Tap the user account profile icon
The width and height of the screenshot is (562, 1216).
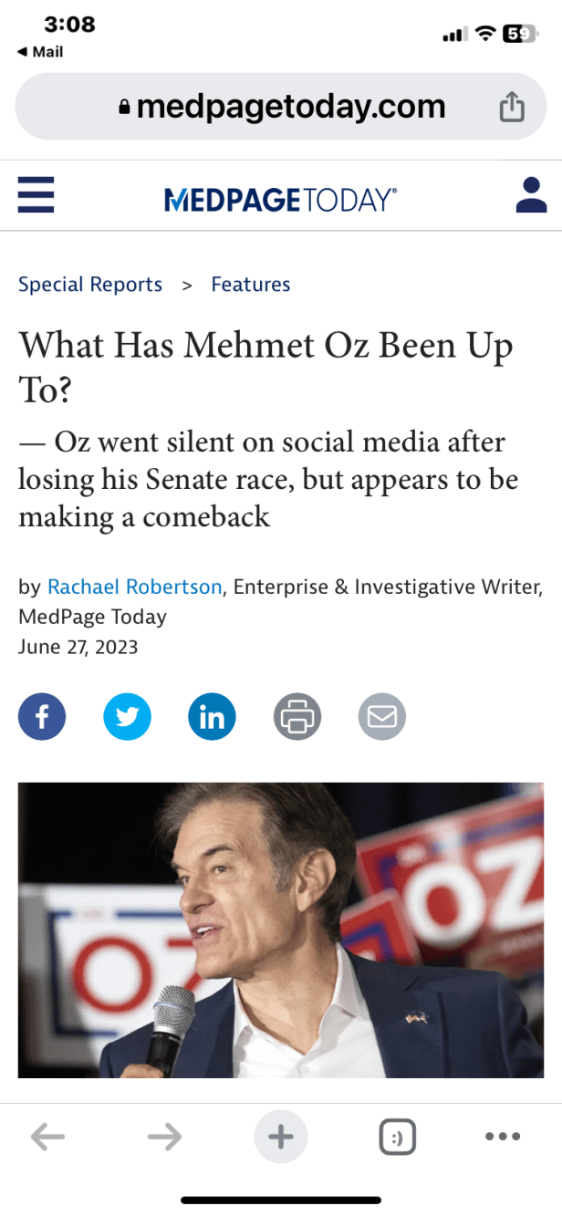tap(530, 195)
